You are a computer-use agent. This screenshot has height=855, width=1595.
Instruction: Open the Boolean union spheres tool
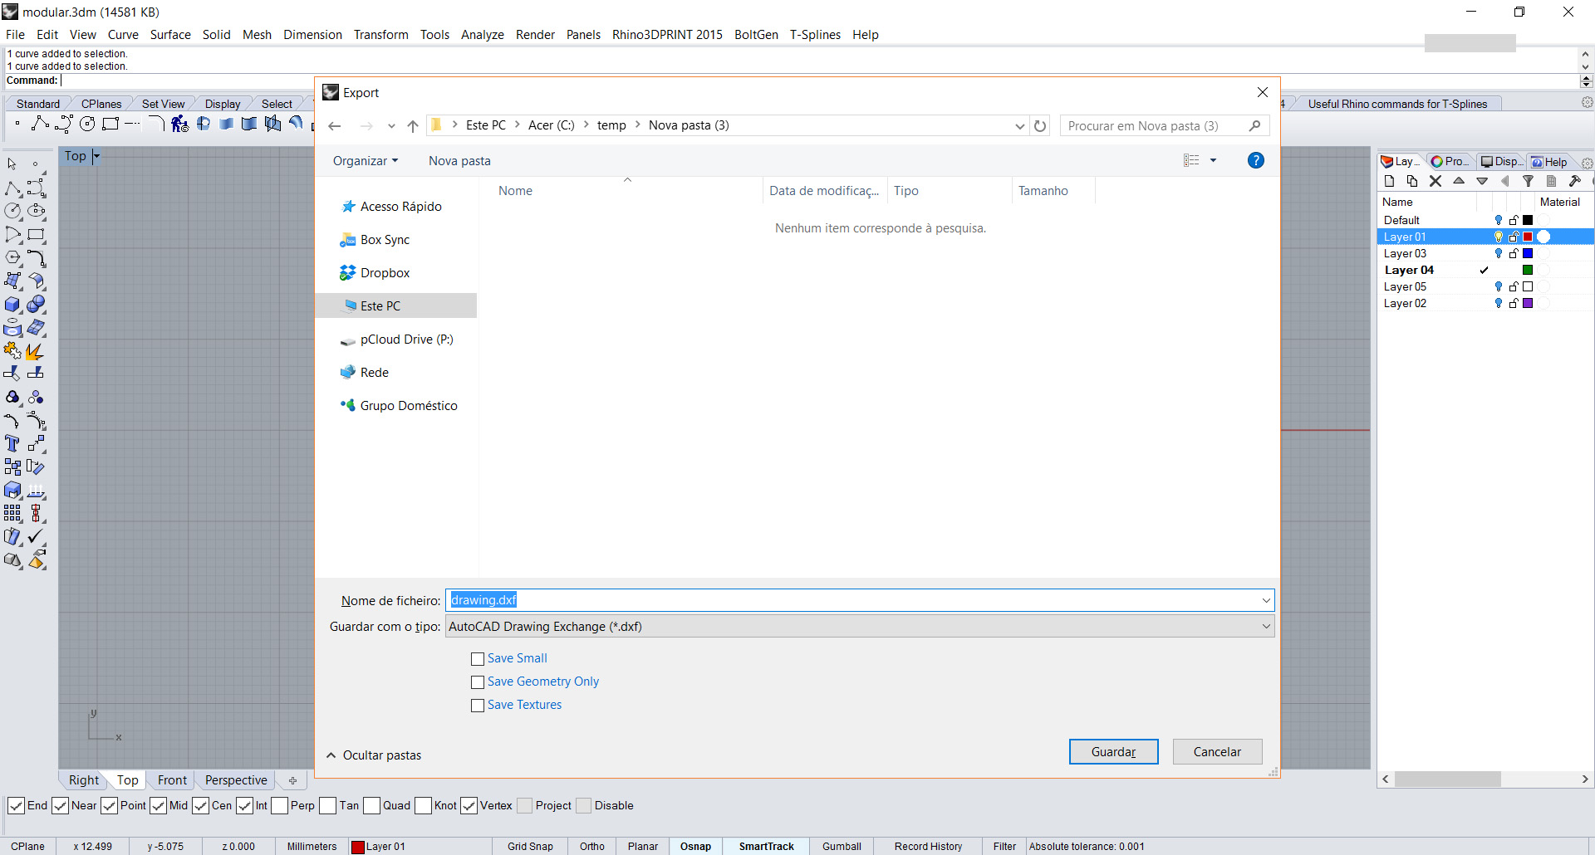(x=37, y=305)
